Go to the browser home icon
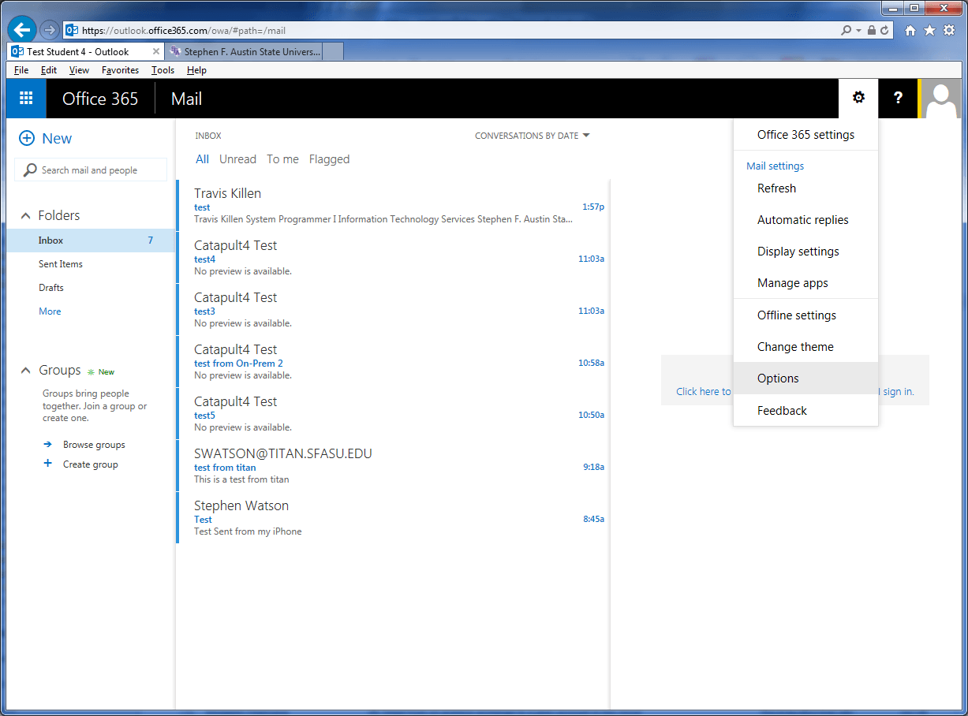The width and height of the screenshot is (968, 716). coord(910,31)
